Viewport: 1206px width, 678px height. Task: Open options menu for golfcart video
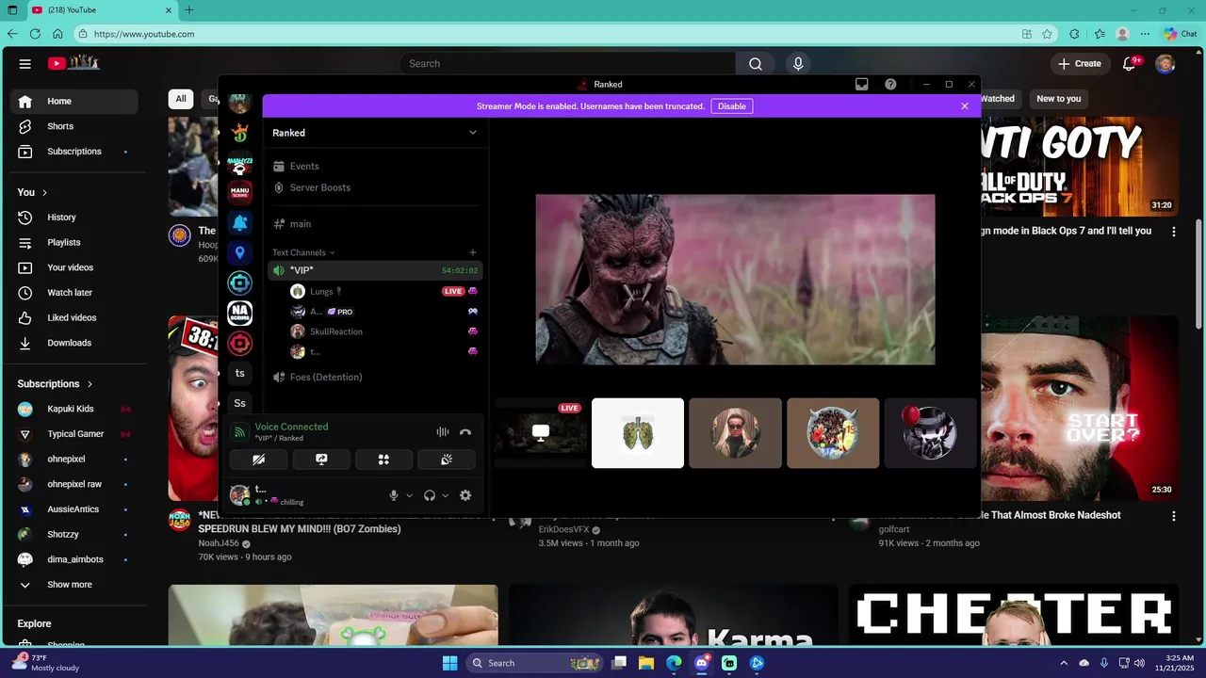[1174, 516]
